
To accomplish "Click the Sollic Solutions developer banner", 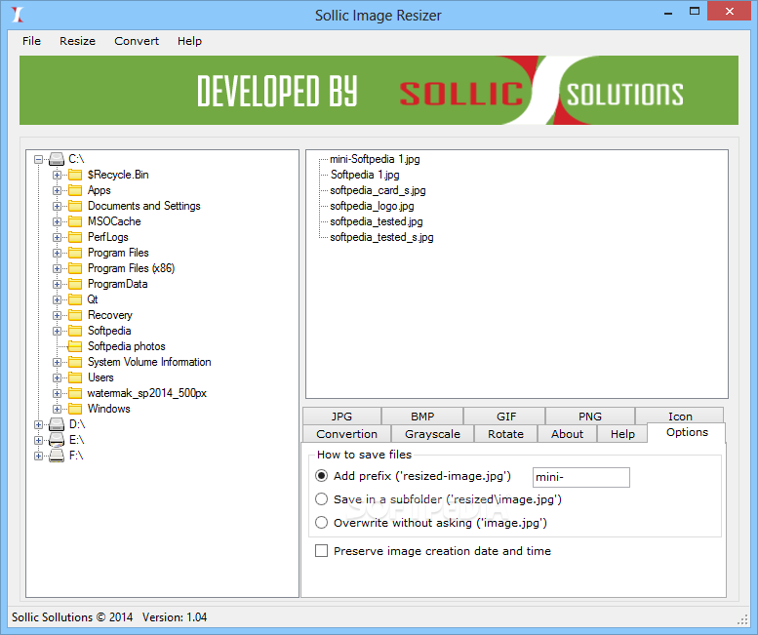I will coord(379,91).
